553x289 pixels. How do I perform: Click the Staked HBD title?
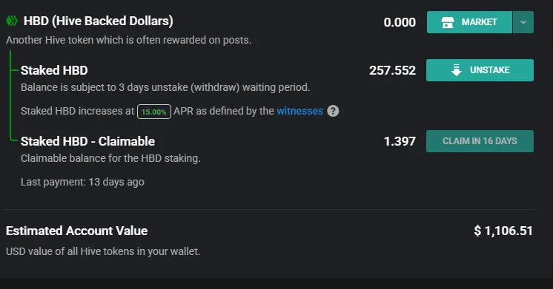tap(54, 70)
